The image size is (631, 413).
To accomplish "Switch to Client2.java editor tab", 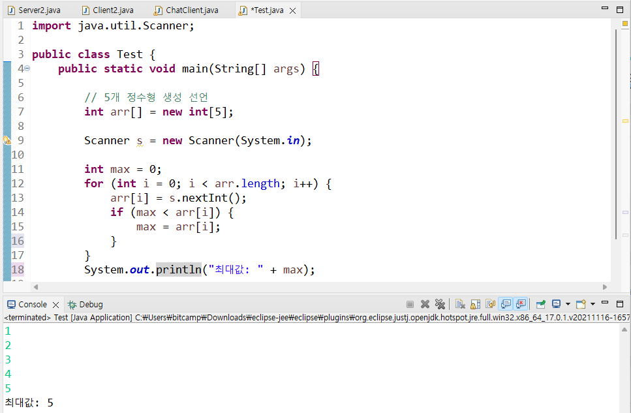I will (x=108, y=10).
